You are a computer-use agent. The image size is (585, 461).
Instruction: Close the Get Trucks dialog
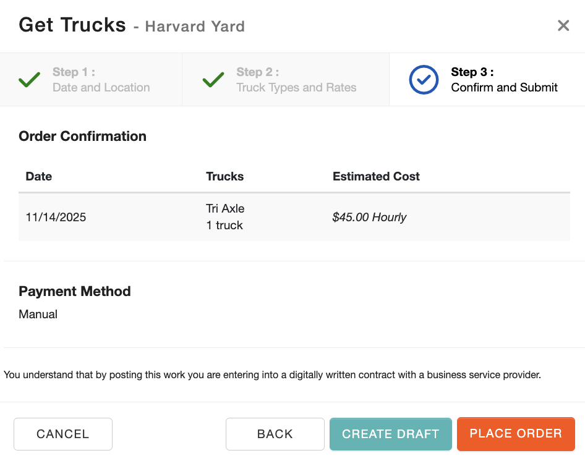tap(563, 25)
